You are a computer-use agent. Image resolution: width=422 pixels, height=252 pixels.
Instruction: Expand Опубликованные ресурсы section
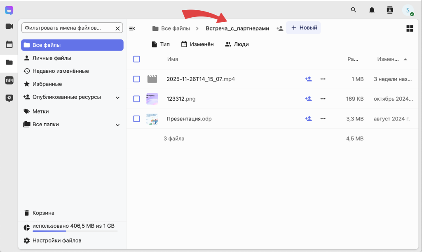pos(117,97)
